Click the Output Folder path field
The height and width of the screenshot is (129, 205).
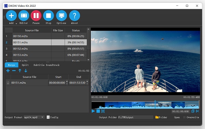pyautogui.click(x=136, y=117)
